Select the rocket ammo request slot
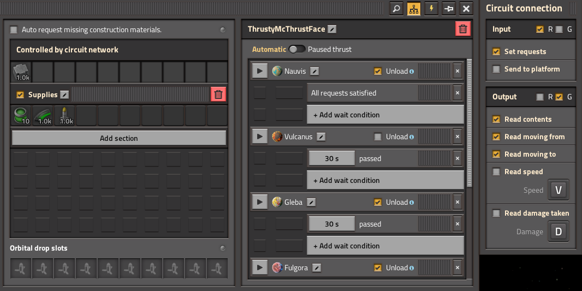The image size is (582, 291). (x=66, y=115)
